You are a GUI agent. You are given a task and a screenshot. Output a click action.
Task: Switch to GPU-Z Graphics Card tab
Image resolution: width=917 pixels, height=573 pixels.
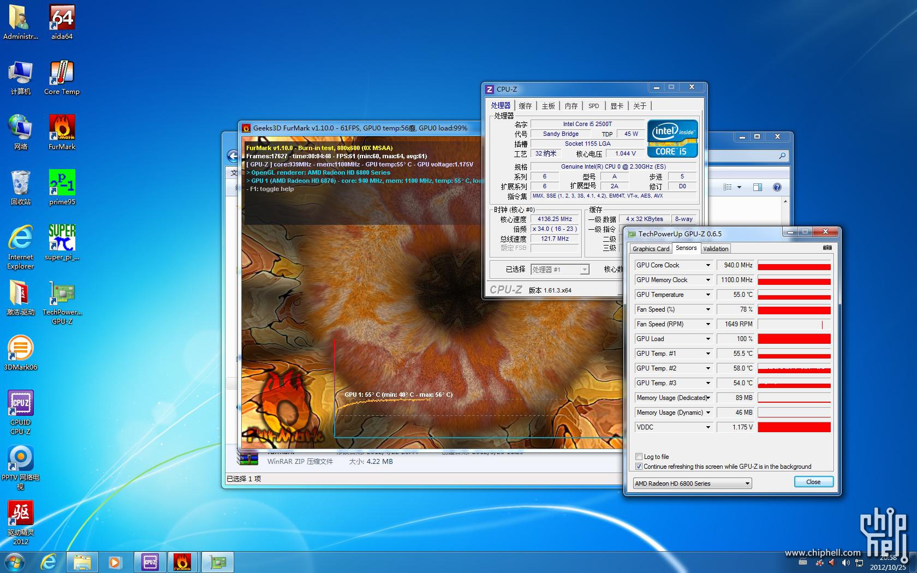click(x=651, y=249)
